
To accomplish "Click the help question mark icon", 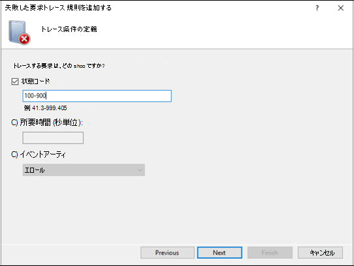I will (x=317, y=8).
